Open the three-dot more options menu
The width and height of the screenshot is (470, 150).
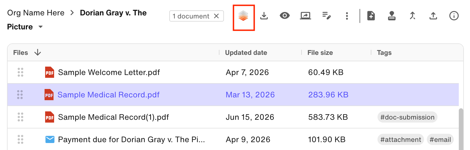tap(347, 16)
